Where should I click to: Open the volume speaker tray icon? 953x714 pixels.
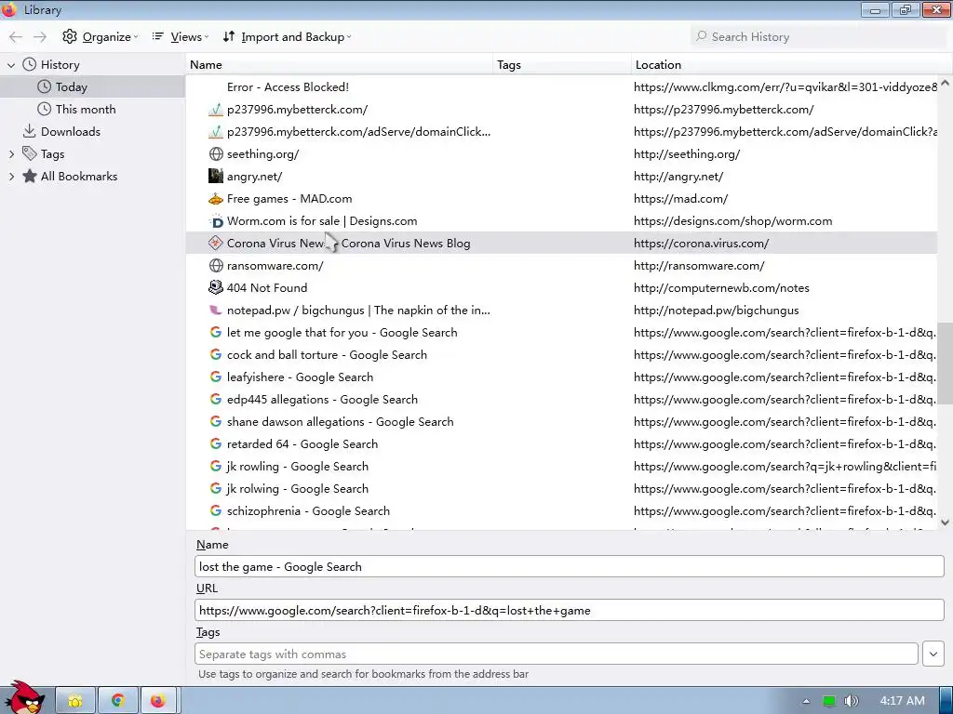click(x=851, y=701)
